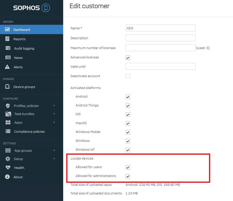Click the Alerts warning triangle icon

(x=7, y=67)
